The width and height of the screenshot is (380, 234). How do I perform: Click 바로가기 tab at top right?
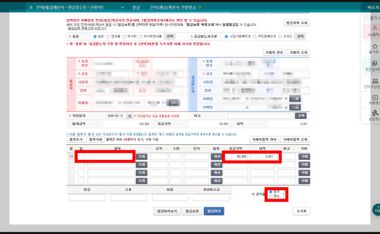tap(373, 8)
